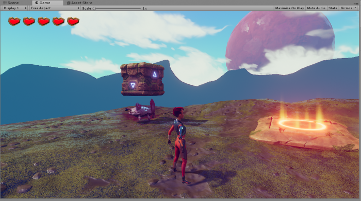Switch to the Scene tab

11,3
